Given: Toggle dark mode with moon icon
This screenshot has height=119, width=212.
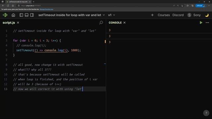Looking at the screenshot, I should pyautogui.click(x=207, y=15).
